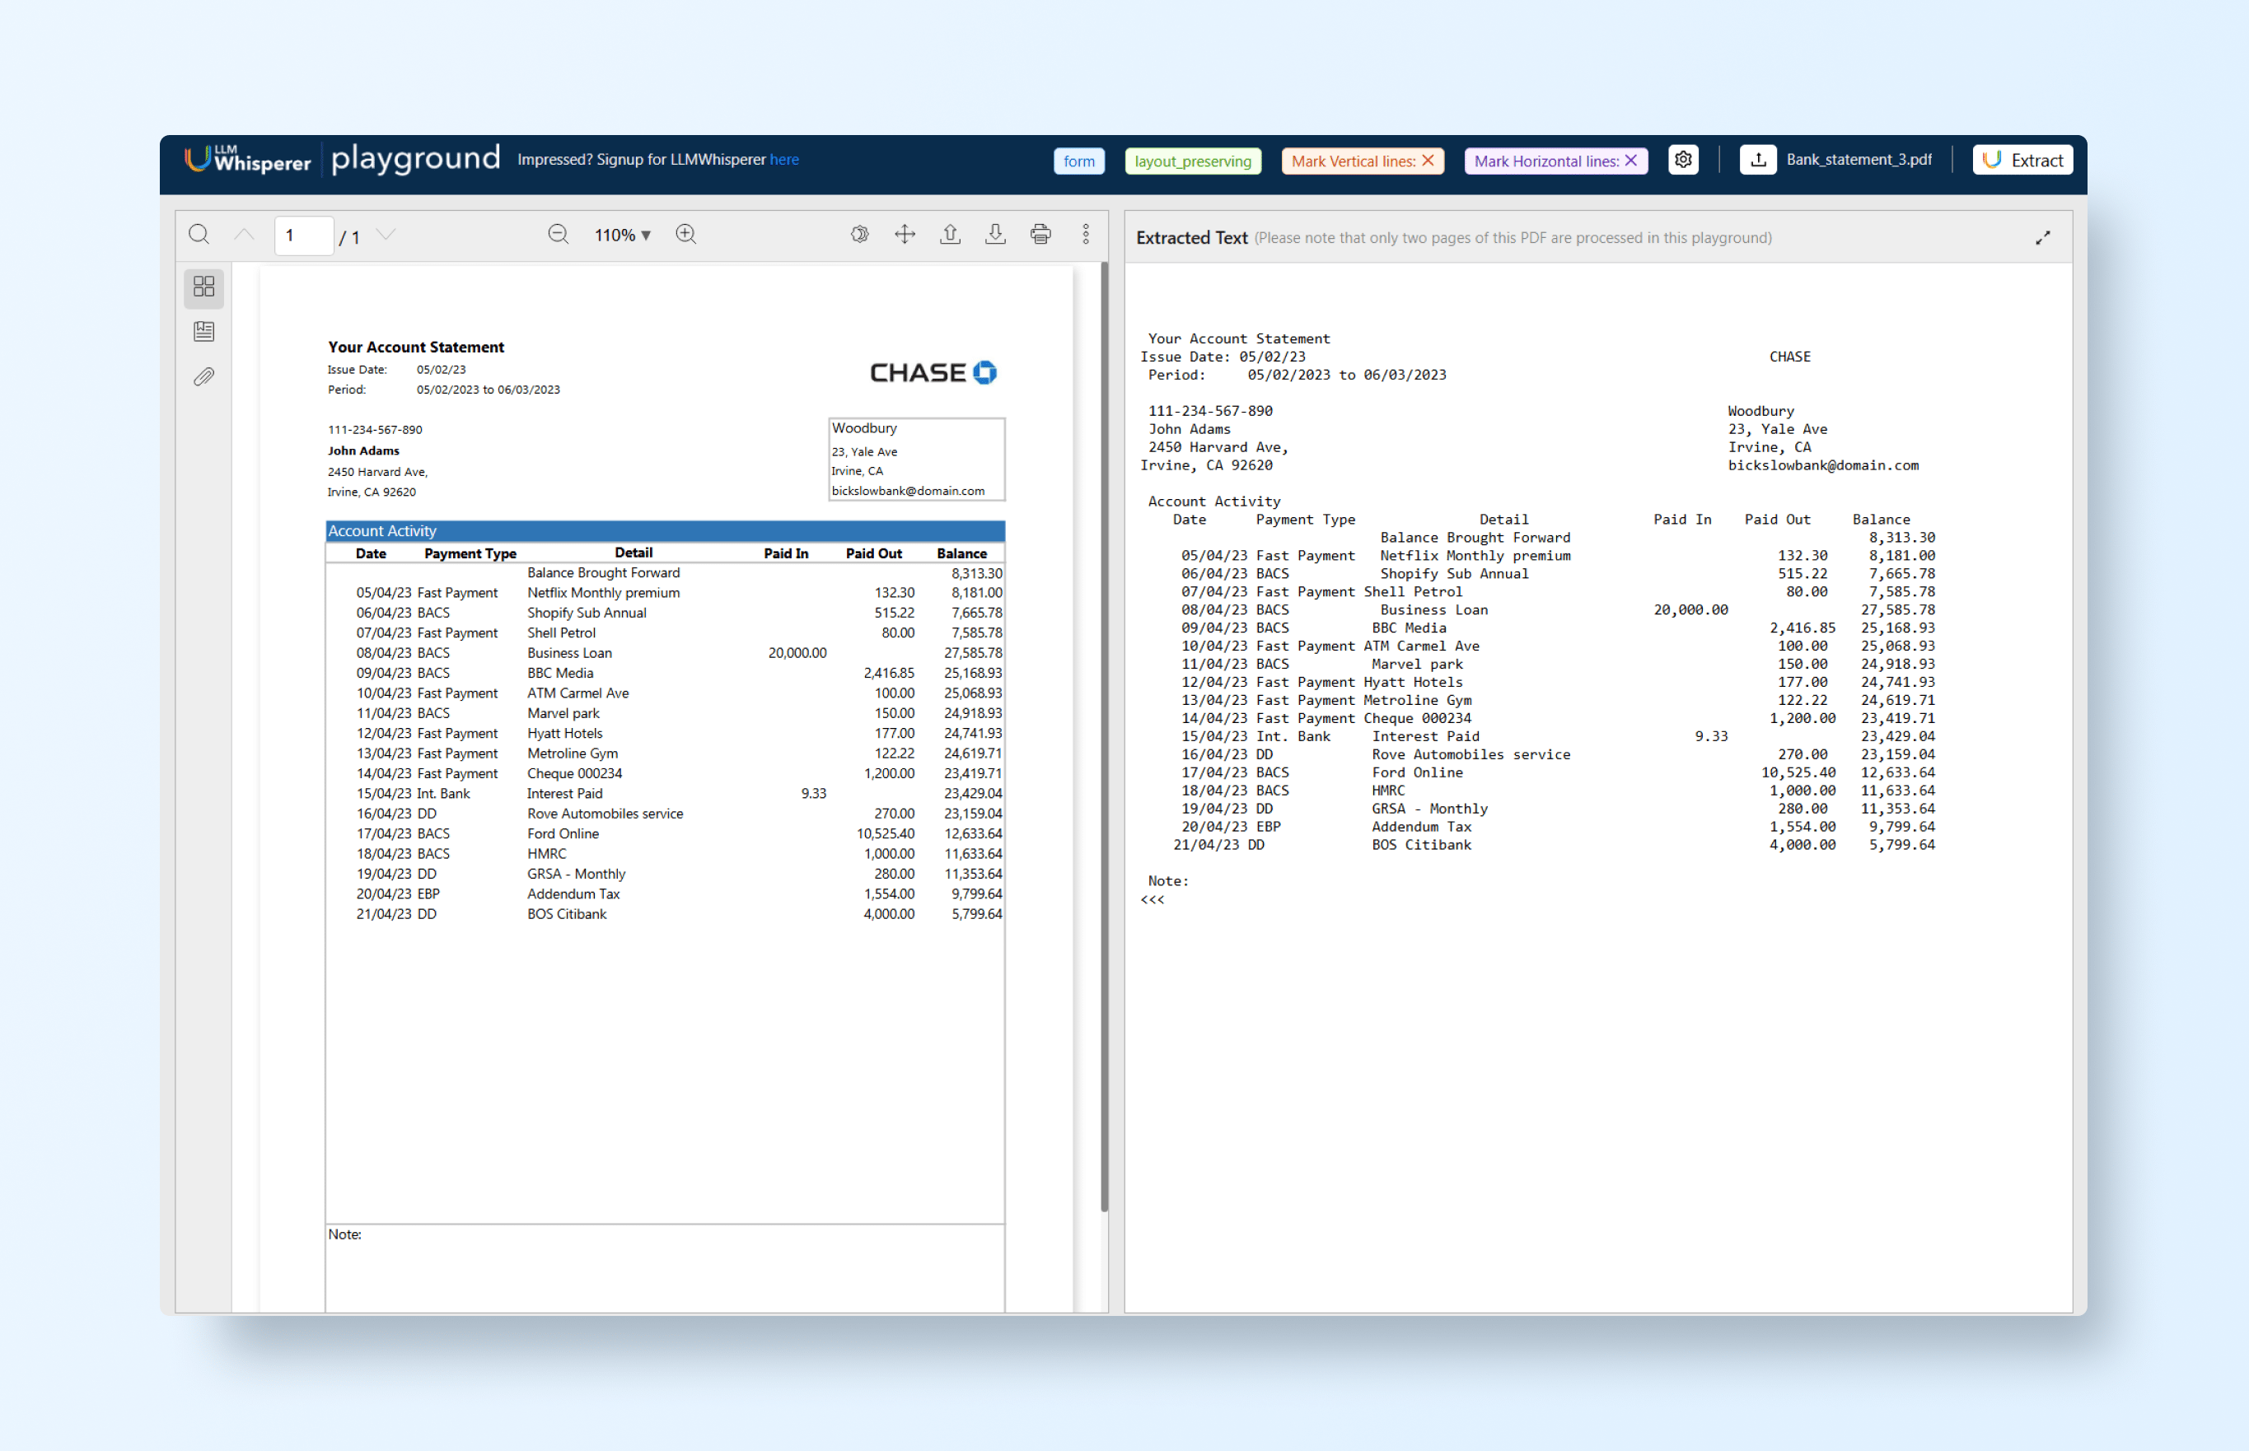The height and width of the screenshot is (1451, 2249).
Task: Enter full screen with arrows icon
Action: pyautogui.click(x=905, y=235)
